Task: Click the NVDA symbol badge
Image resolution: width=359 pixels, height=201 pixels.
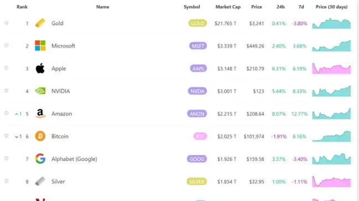Action: click(x=197, y=91)
